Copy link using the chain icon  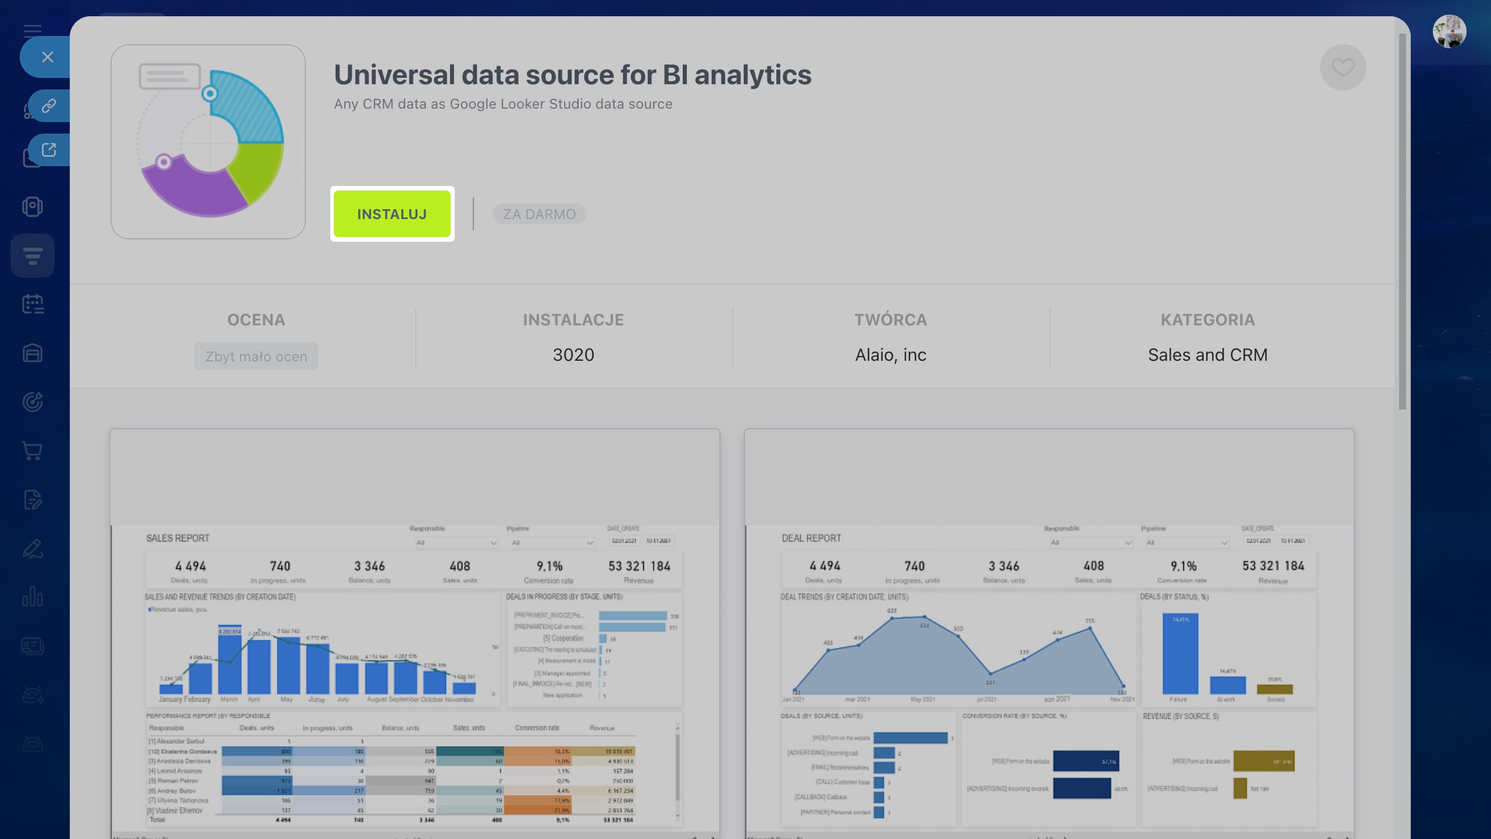pyautogui.click(x=49, y=106)
